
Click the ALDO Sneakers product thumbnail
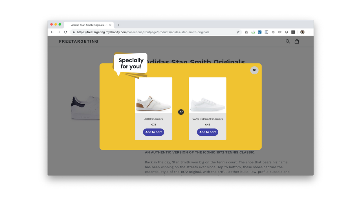(153, 95)
